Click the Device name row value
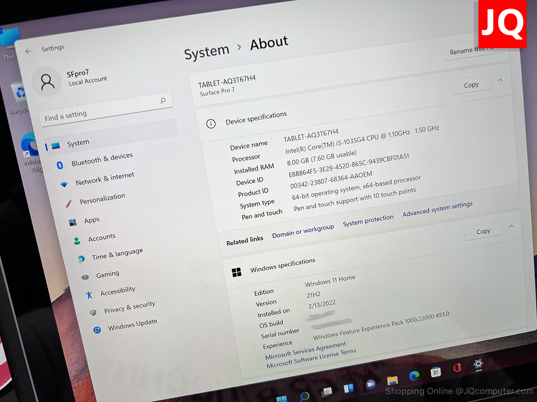The image size is (537, 402). coord(311,135)
